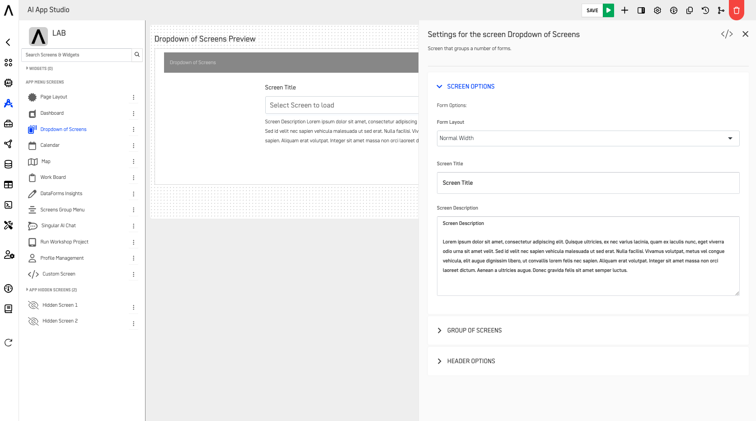The height and width of the screenshot is (421, 756).
Task: Click the LAB app logo
Action: 38,37
